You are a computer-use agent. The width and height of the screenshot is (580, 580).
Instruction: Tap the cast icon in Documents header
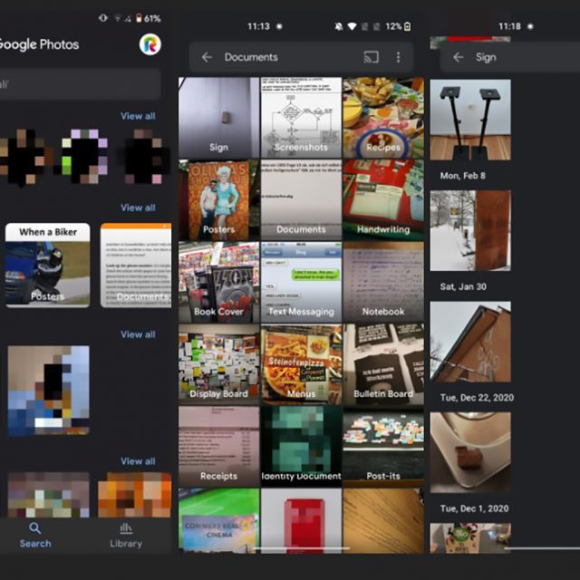coord(371,57)
